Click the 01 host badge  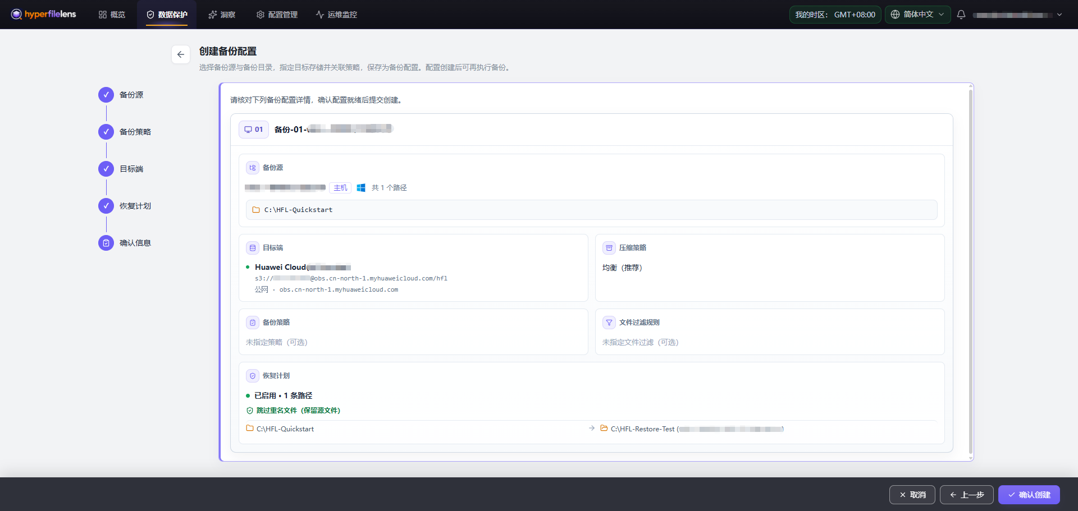point(254,130)
